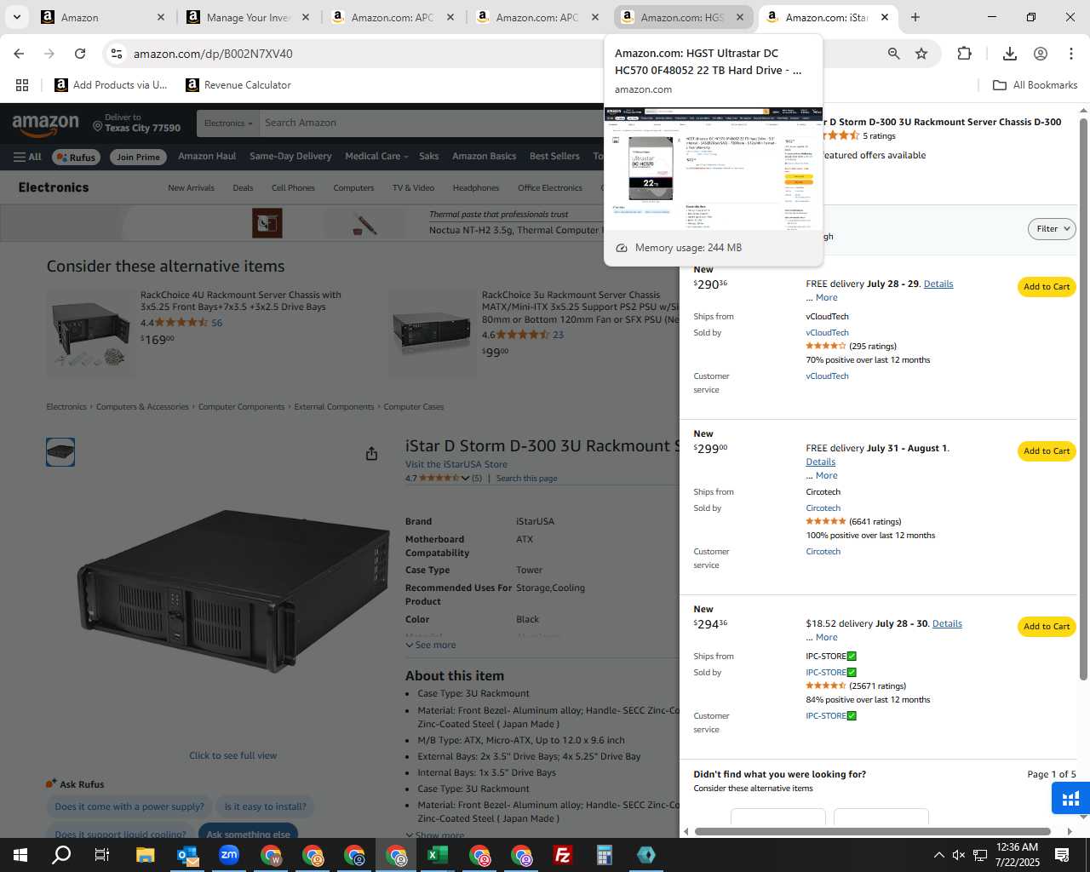Screen dimensions: 1090x872
Task: Add the $290.36 vCloudTech offer to cart
Action: coord(1047,287)
